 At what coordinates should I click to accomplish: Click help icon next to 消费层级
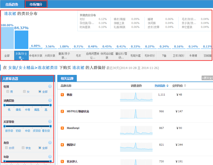coord(50,101)
